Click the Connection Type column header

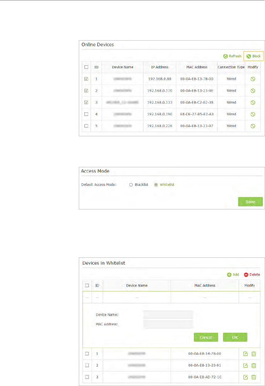click(231, 67)
